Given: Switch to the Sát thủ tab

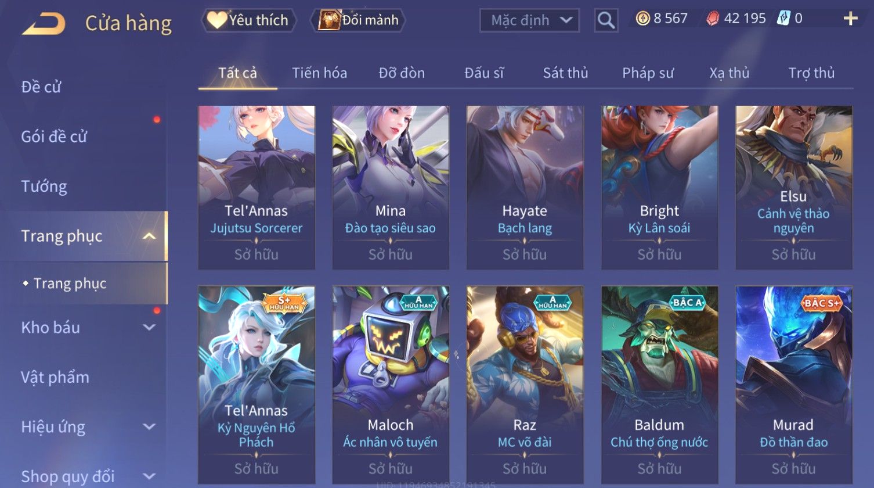Looking at the screenshot, I should [565, 73].
